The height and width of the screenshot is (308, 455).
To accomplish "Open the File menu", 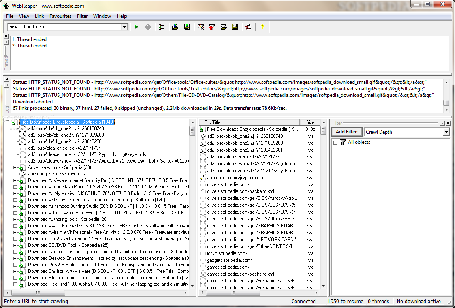I will click(10, 16).
